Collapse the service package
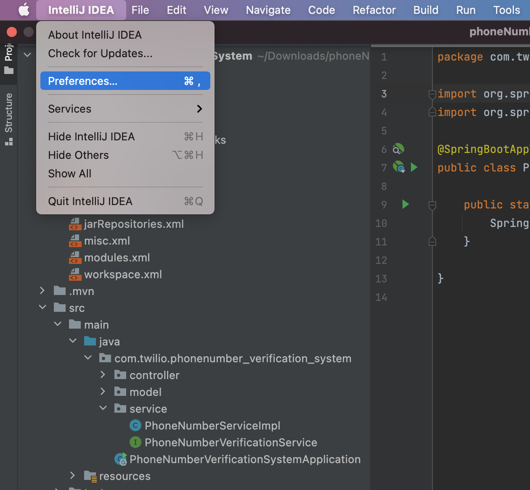 point(103,408)
